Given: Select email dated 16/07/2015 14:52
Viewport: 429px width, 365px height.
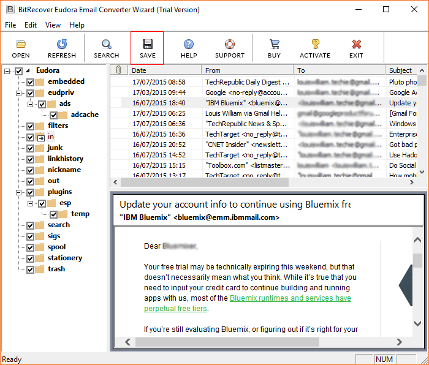Looking at the screenshot, I should point(264,155).
